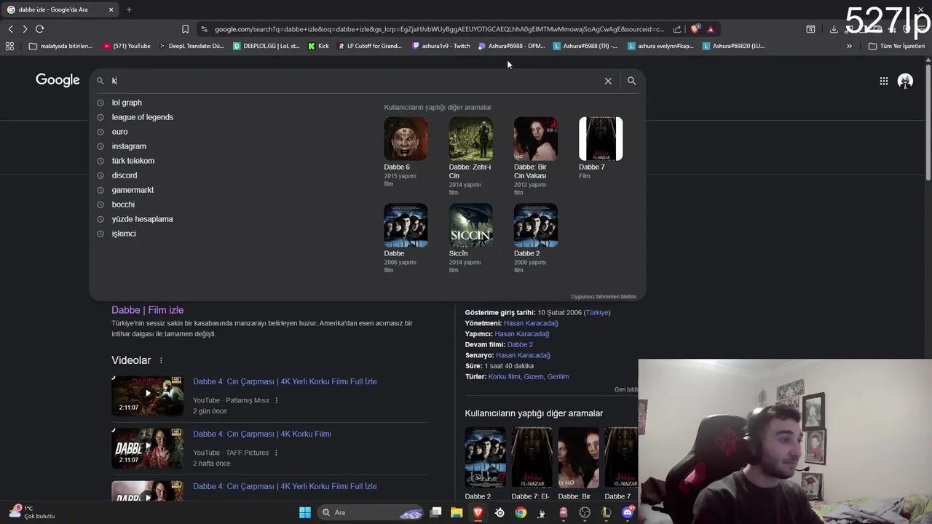Open the downloads icon in toolbar
This screenshot has height=524, width=932.
(834, 29)
